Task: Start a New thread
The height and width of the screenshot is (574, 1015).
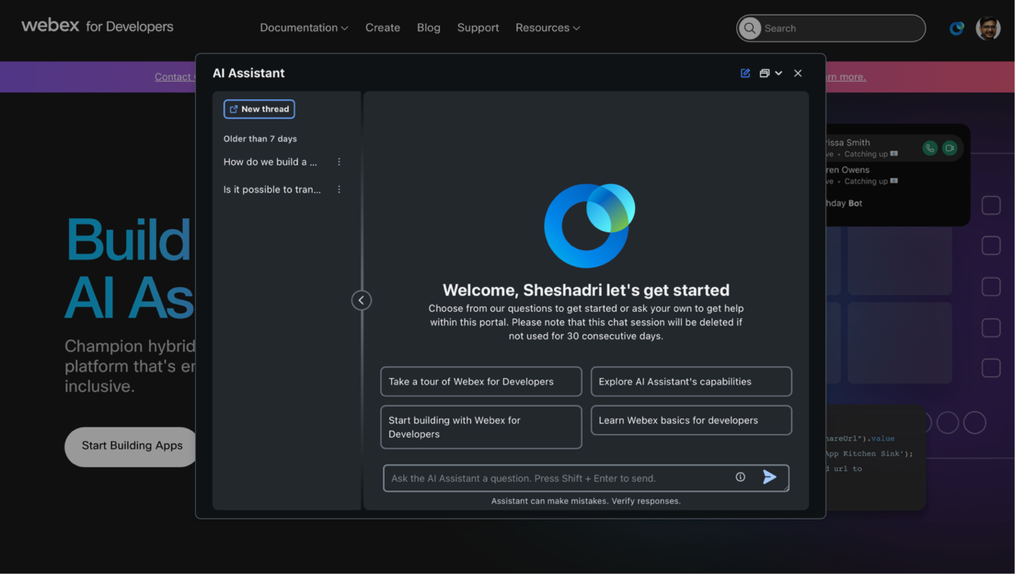Action: click(259, 109)
